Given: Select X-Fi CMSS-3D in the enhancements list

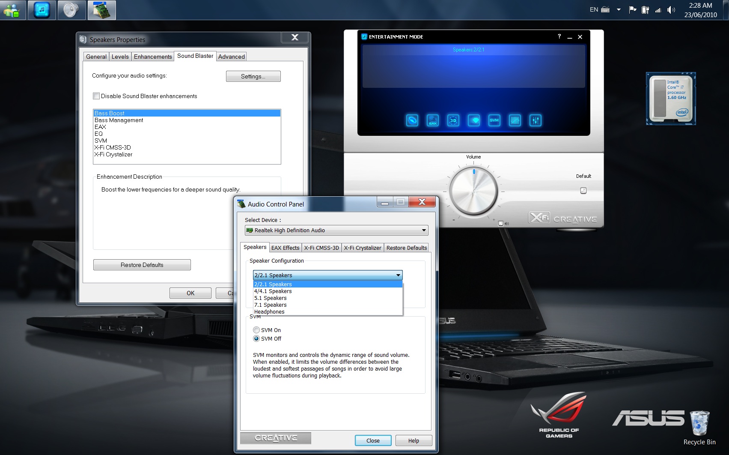Looking at the screenshot, I should 187,147.
